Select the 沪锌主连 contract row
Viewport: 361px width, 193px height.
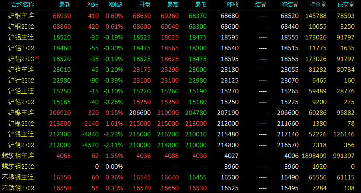click(x=181, y=69)
